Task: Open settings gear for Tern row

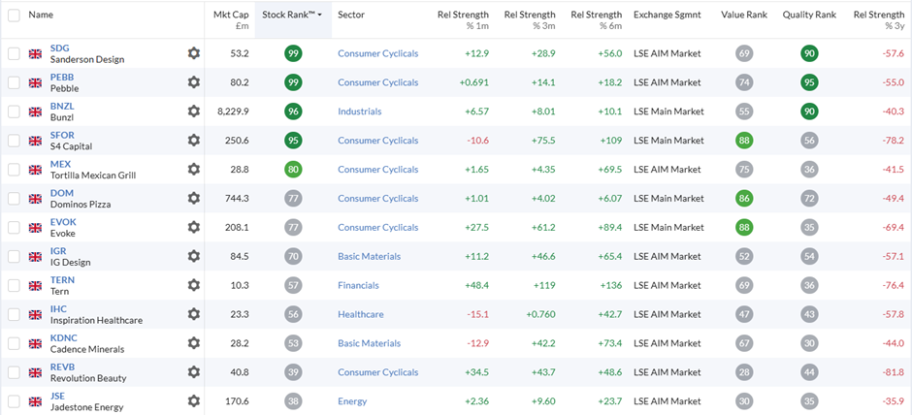Action: [x=194, y=285]
